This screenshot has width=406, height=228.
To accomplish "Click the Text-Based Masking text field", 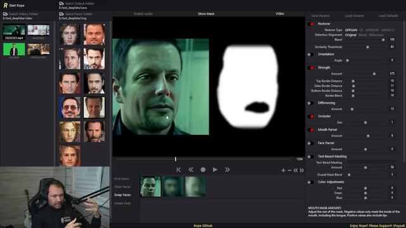I will tap(370, 162).
